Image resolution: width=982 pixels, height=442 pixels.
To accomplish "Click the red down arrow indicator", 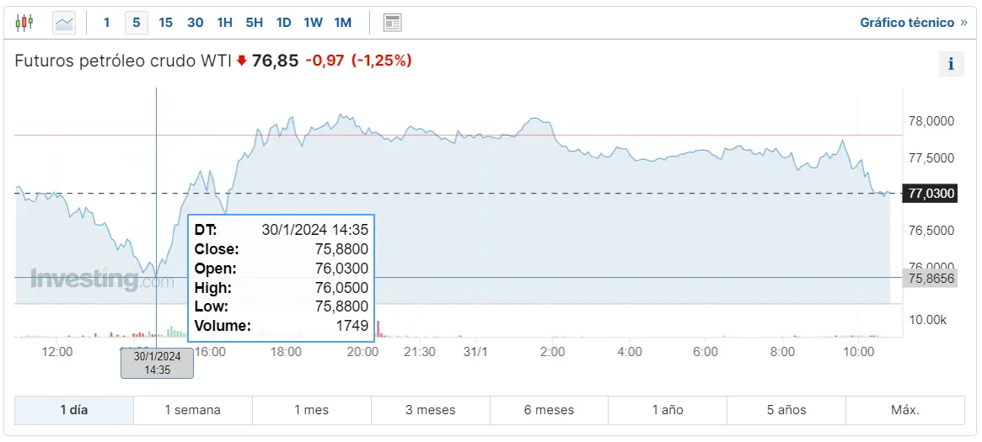I will point(242,61).
